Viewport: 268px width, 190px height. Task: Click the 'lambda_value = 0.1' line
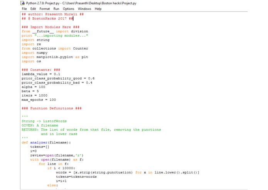pyautogui.click(x=41, y=74)
